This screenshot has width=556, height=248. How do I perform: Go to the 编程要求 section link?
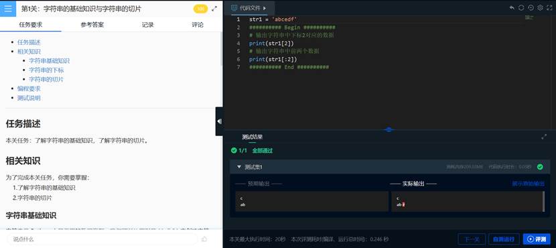(29, 88)
